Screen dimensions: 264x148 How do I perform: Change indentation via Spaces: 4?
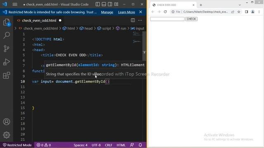tap(80, 145)
